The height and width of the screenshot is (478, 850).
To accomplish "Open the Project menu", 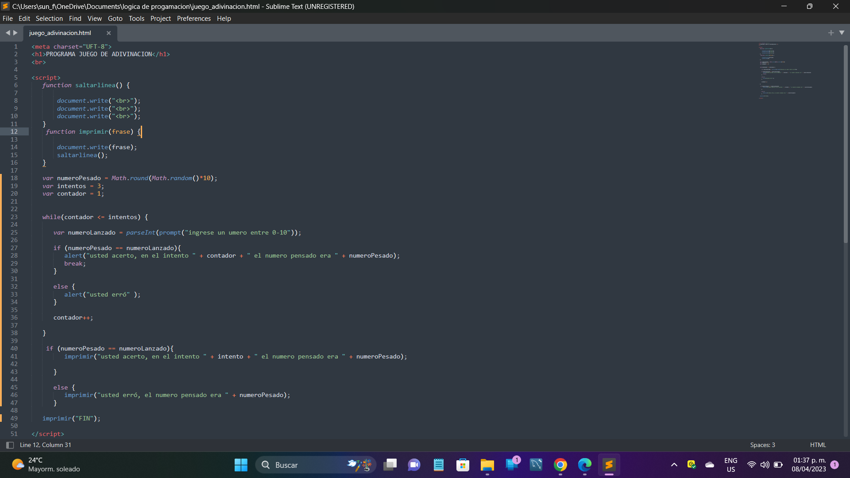I will tap(160, 18).
